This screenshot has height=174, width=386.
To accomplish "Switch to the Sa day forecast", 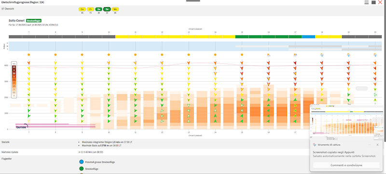I will tap(99, 9).
